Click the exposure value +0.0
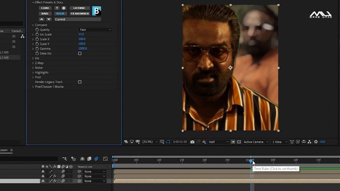This screenshot has width=340, height=191. pos(322,142)
